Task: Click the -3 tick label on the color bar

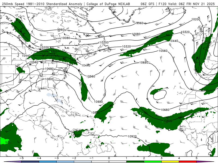Action: pos(56,158)
